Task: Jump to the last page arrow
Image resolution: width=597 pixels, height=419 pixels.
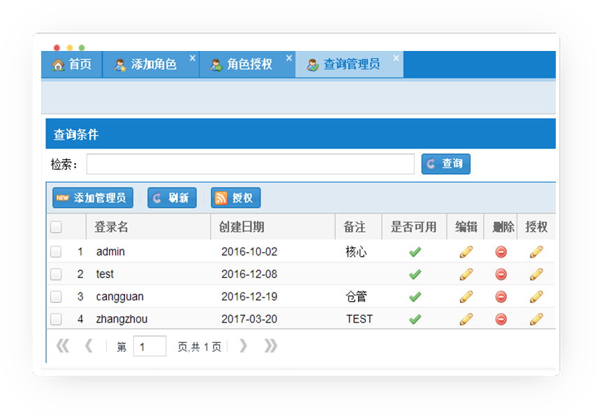Action: click(271, 346)
